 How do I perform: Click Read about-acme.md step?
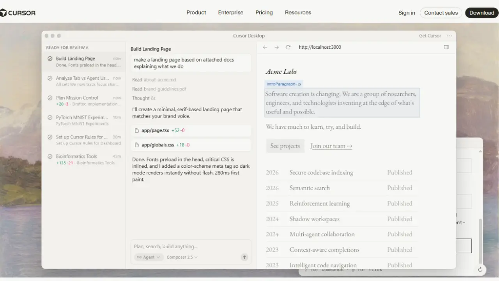click(154, 80)
